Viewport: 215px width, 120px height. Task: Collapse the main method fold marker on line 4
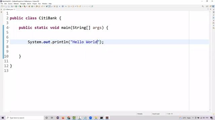9,28
